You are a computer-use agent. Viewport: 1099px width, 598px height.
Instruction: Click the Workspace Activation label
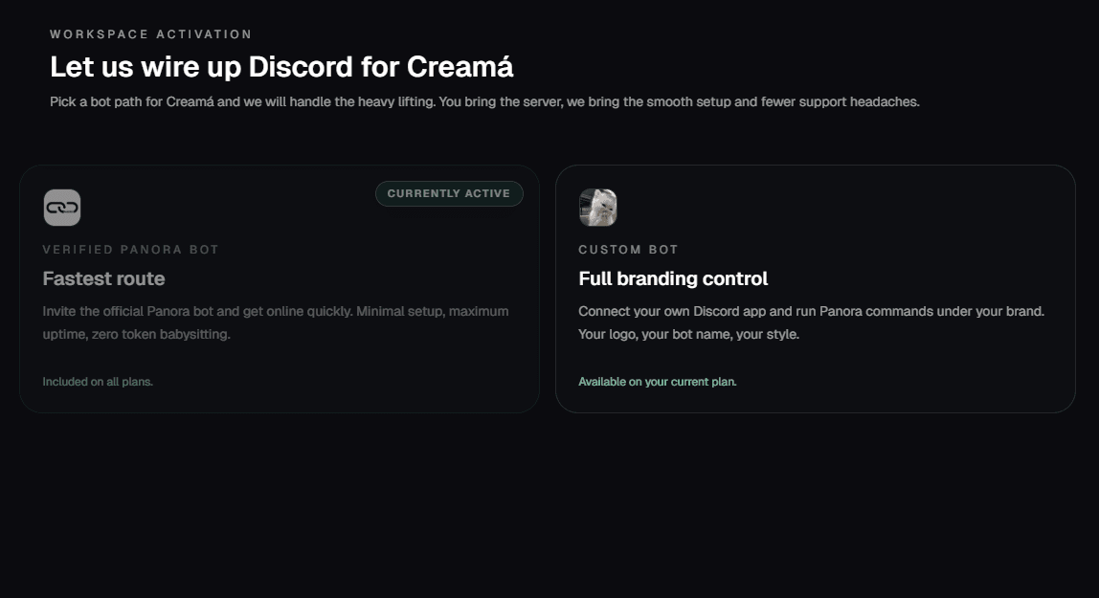[151, 34]
